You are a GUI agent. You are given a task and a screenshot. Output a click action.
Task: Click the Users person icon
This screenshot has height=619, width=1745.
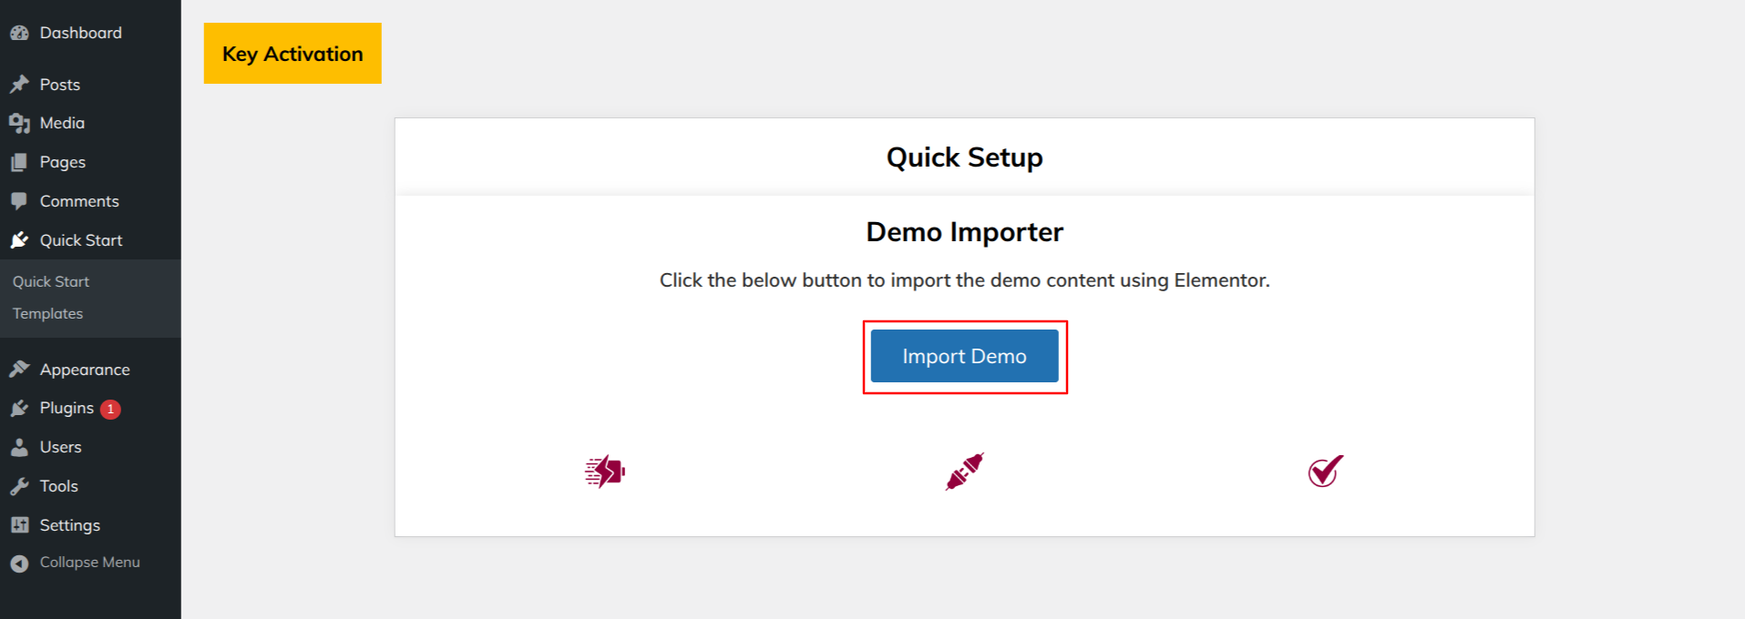[19, 448]
